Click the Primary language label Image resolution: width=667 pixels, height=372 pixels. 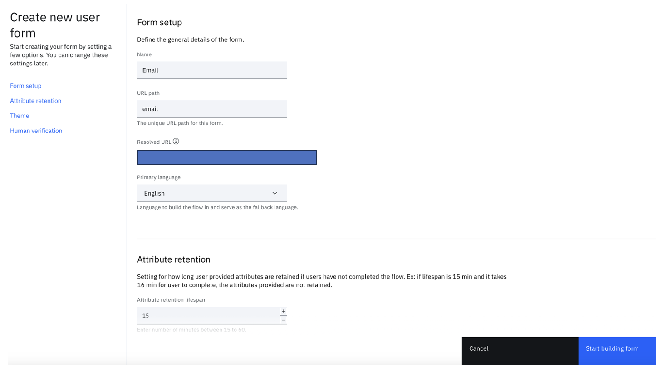pos(159,177)
